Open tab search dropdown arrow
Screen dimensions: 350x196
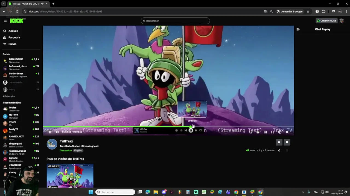(x=4, y=4)
